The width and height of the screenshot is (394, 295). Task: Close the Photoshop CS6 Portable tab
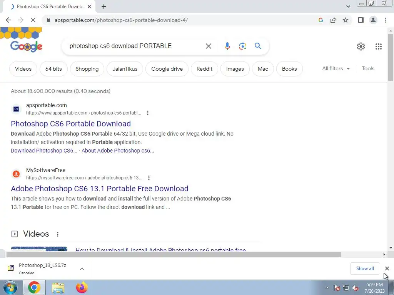[x=89, y=7]
